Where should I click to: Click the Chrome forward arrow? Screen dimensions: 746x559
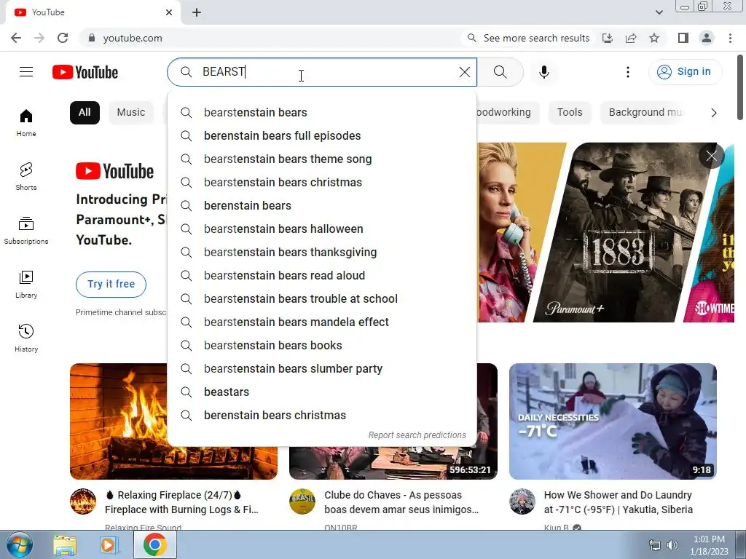click(x=39, y=38)
